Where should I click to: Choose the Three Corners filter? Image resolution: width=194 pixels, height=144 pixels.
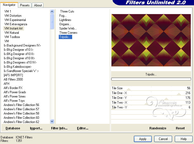click(x=68, y=33)
